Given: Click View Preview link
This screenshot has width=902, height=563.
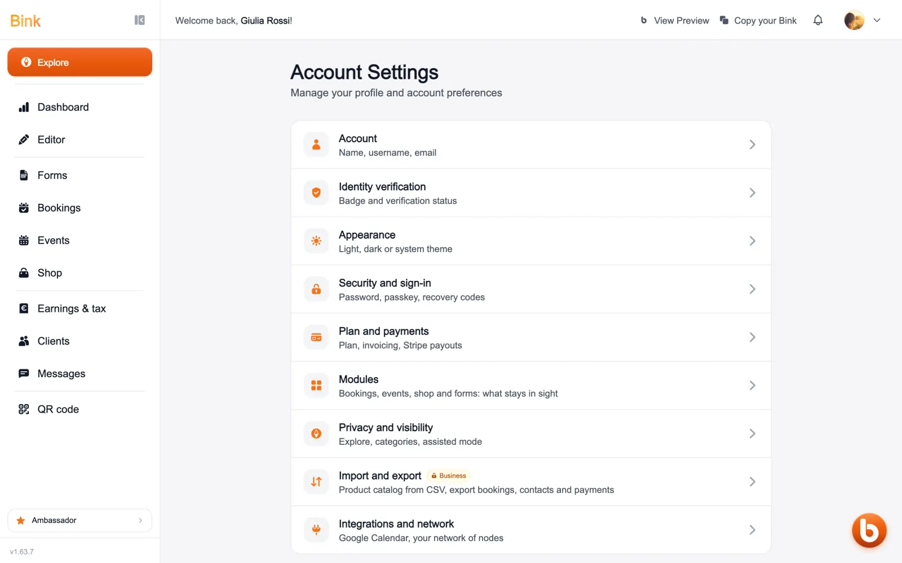Looking at the screenshot, I should pos(675,20).
